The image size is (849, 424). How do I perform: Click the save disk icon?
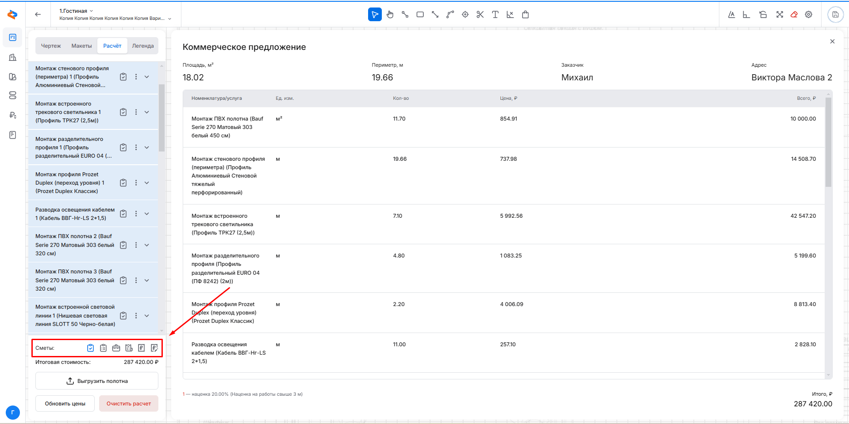click(835, 15)
